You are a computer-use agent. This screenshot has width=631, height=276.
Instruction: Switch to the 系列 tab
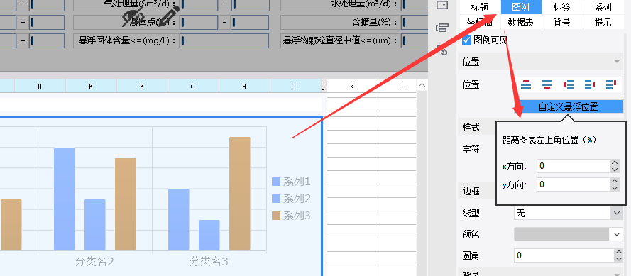pyautogui.click(x=603, y=7)
